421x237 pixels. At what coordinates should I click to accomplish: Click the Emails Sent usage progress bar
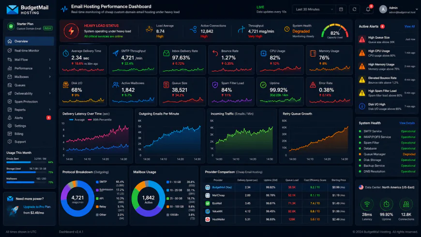click(x=27, y=162)
